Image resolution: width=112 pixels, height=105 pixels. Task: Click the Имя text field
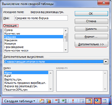coord(41,18)
